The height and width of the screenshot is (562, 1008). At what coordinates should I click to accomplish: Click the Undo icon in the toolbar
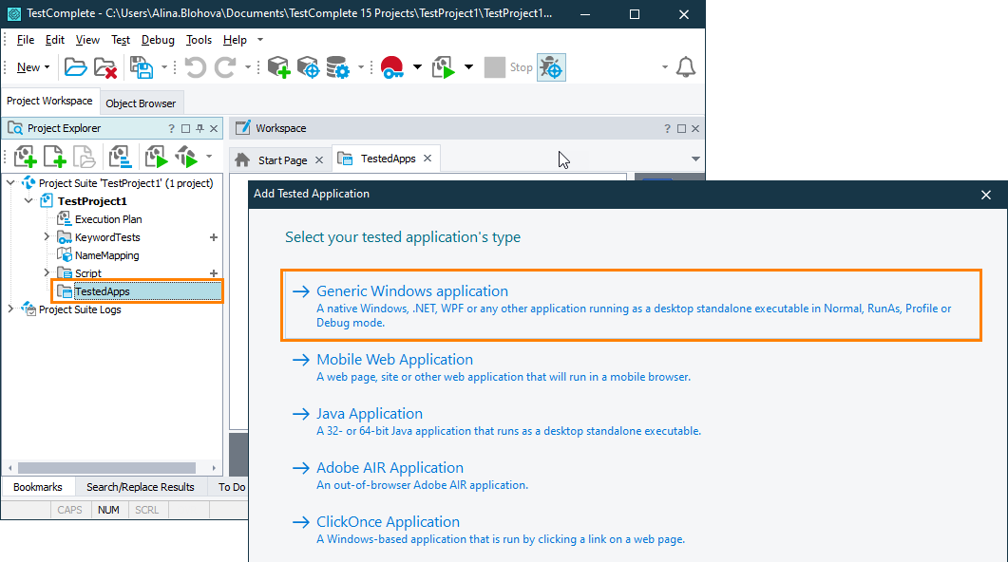click(195, 67)
